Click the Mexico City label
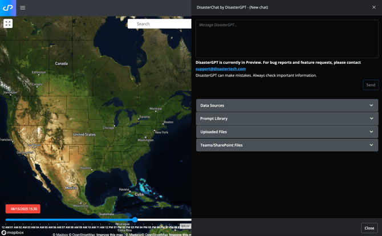Image resolution: width=382 pixels, height=236 pixels. (80, 206)
